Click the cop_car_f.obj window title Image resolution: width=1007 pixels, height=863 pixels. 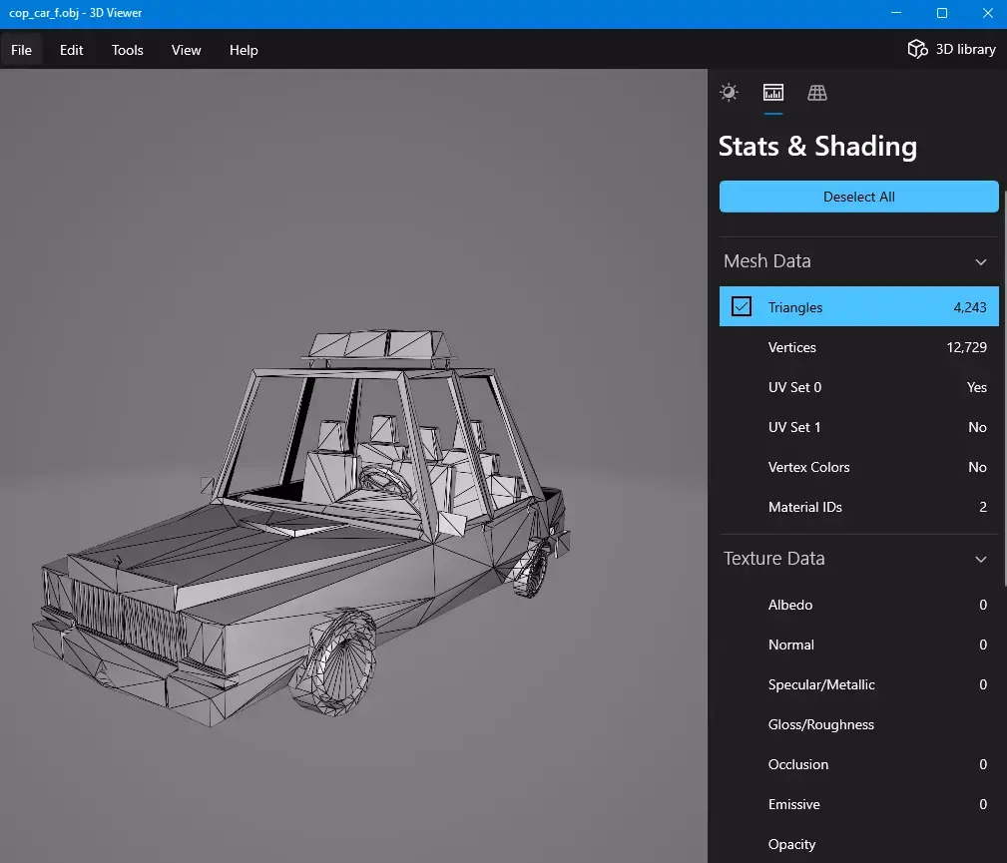point(75,13)
